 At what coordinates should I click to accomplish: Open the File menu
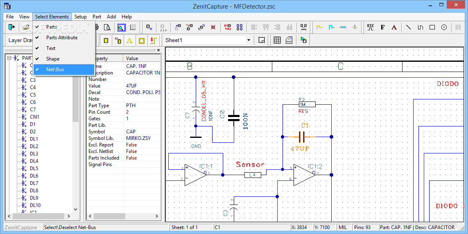point(10,17)
